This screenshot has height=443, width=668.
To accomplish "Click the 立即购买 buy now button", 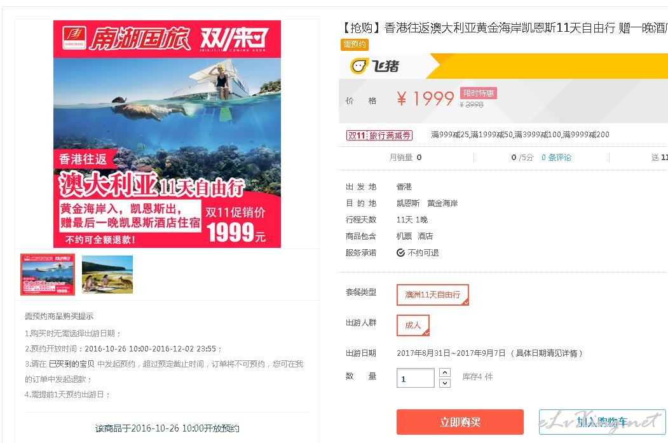I will [460, 422].
